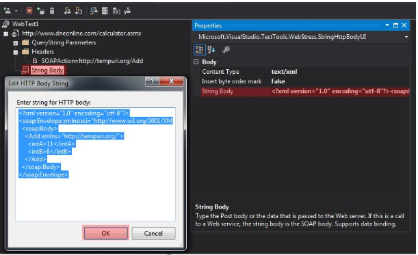Run the web test from the toolbar
The height and width of the screenshot is (255, 418).
point(7,11)
